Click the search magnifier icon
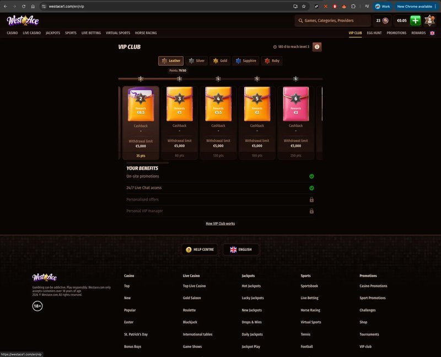The width and height of the screenshot is (441, 357). coord(300,20)
